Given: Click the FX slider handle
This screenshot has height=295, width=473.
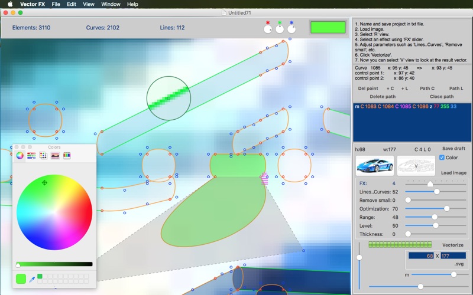Looking at the screenshot, I should [430, 183].
